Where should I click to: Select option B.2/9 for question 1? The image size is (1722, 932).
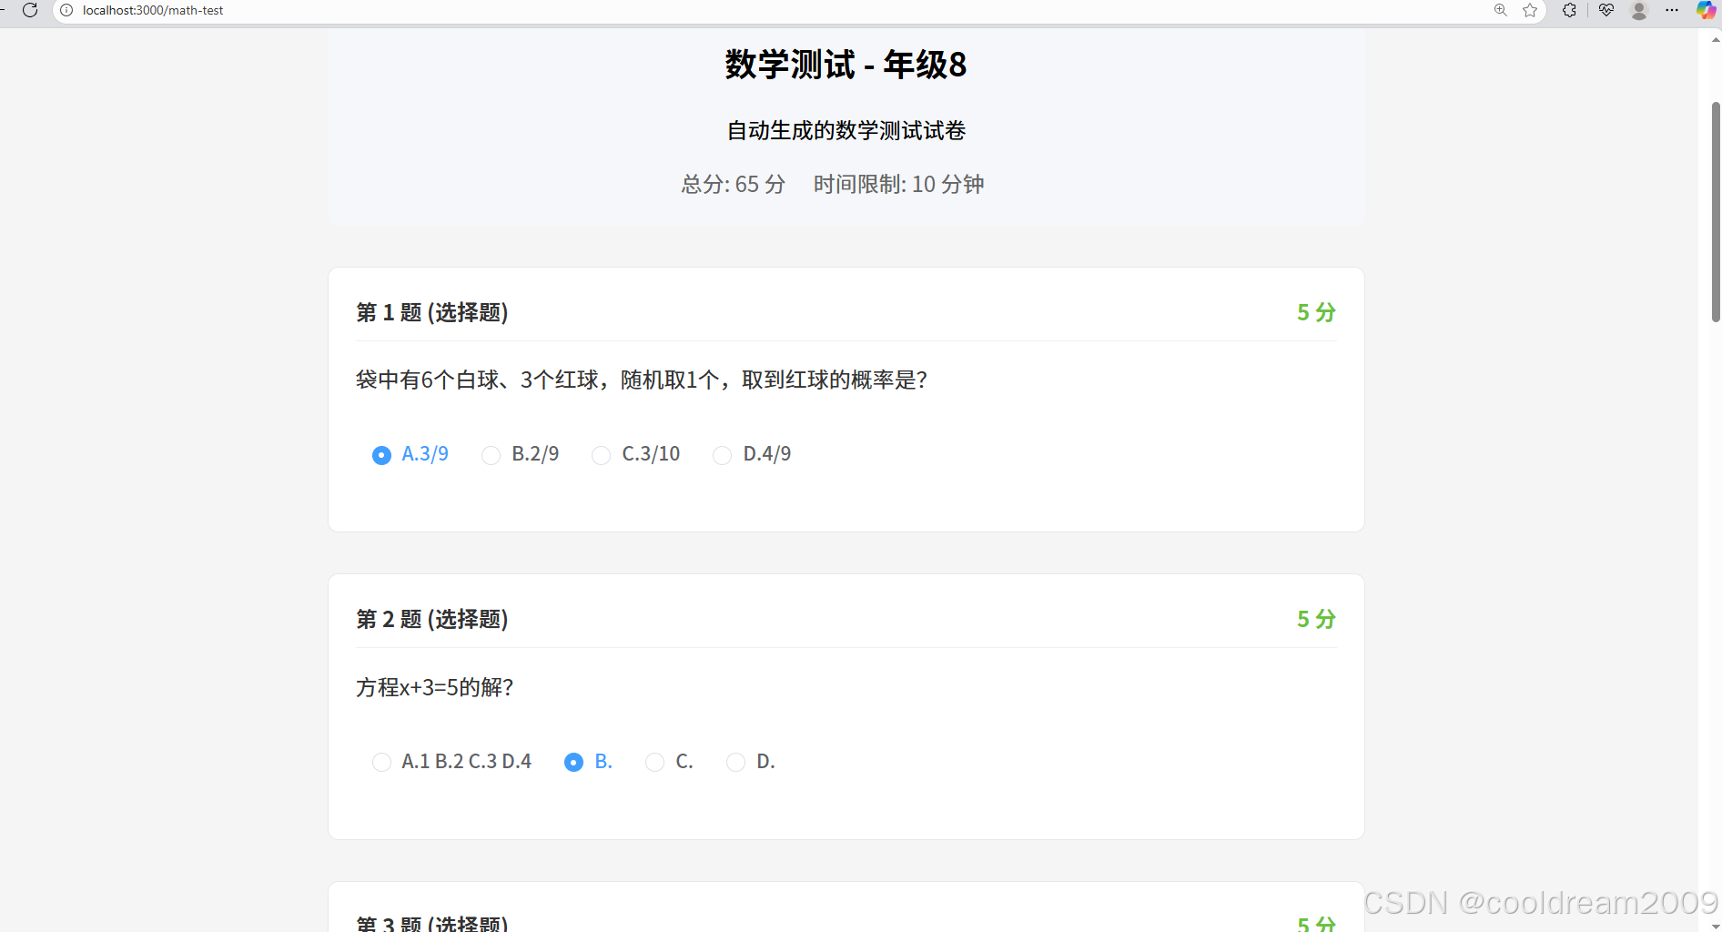[x=521, y=454]
